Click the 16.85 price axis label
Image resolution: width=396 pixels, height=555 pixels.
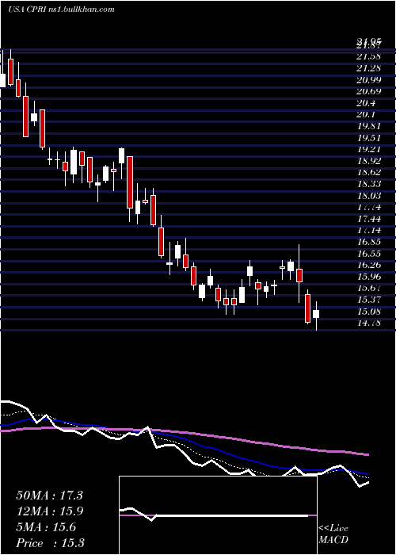click(369, 242)
